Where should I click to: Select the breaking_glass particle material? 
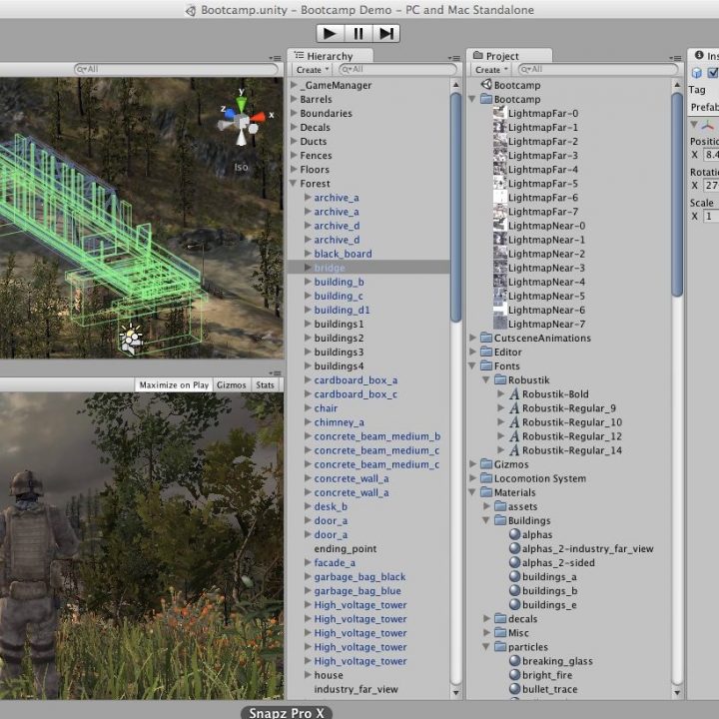(x=551, y=661)
